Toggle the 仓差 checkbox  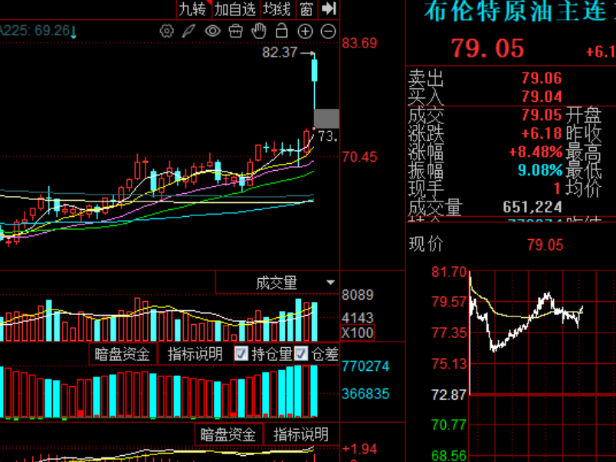(x=301, y=354)
